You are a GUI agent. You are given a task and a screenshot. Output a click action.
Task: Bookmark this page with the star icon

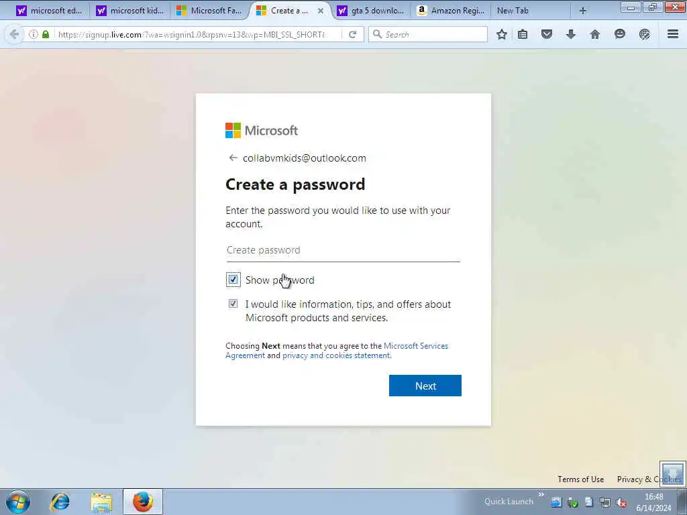point(502,34)
